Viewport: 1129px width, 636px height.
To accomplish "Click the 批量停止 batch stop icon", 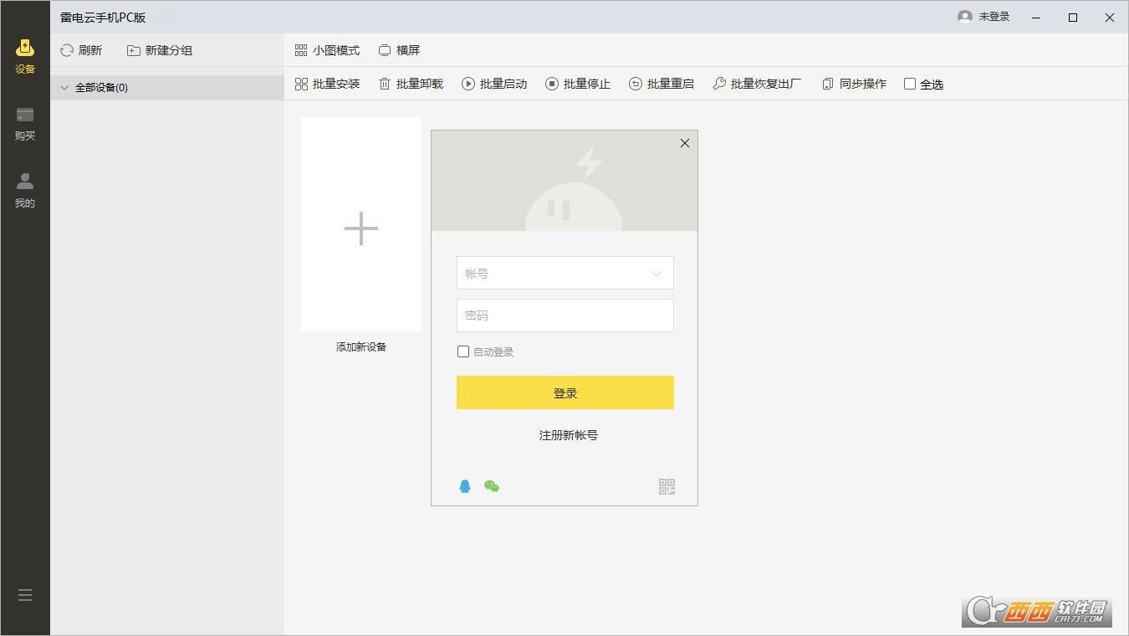I will 551,84.
